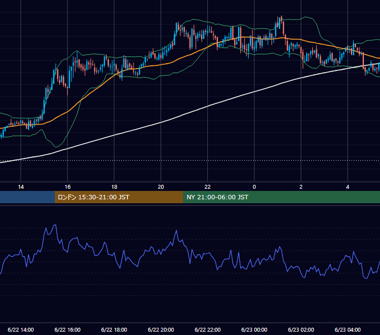Click the 18 hour axis label
Screen dimensions: 380x335
click(x=114, y=187)
